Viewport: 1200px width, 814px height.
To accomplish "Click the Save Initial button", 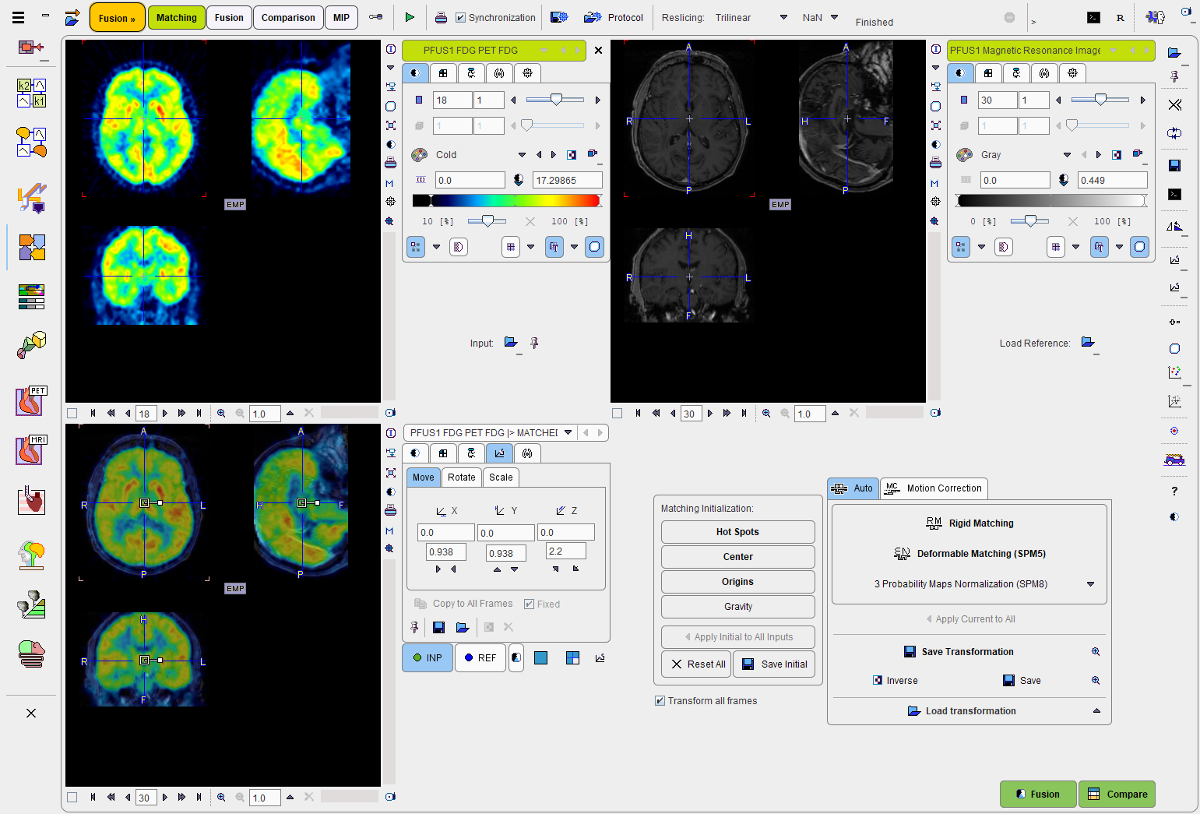I will pyautogui.click(x=774, y=664).
